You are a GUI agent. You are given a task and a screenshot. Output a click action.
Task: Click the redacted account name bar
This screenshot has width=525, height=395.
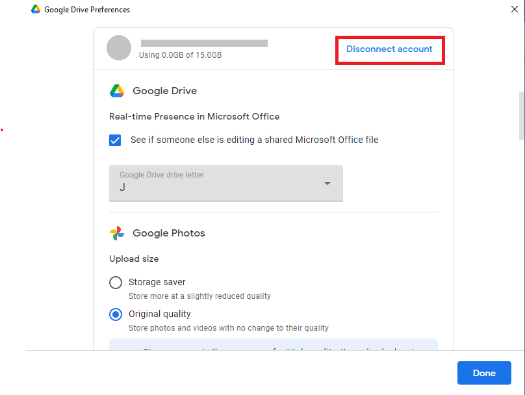[204, 43]
